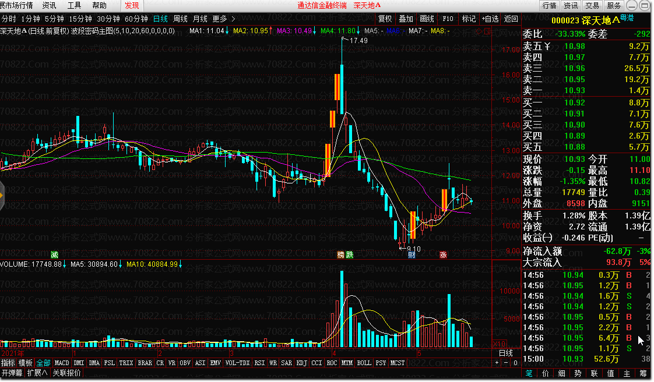Click the red diamond icon on chart header
This screenshot has width=654, height=382.
pos(479,31)
